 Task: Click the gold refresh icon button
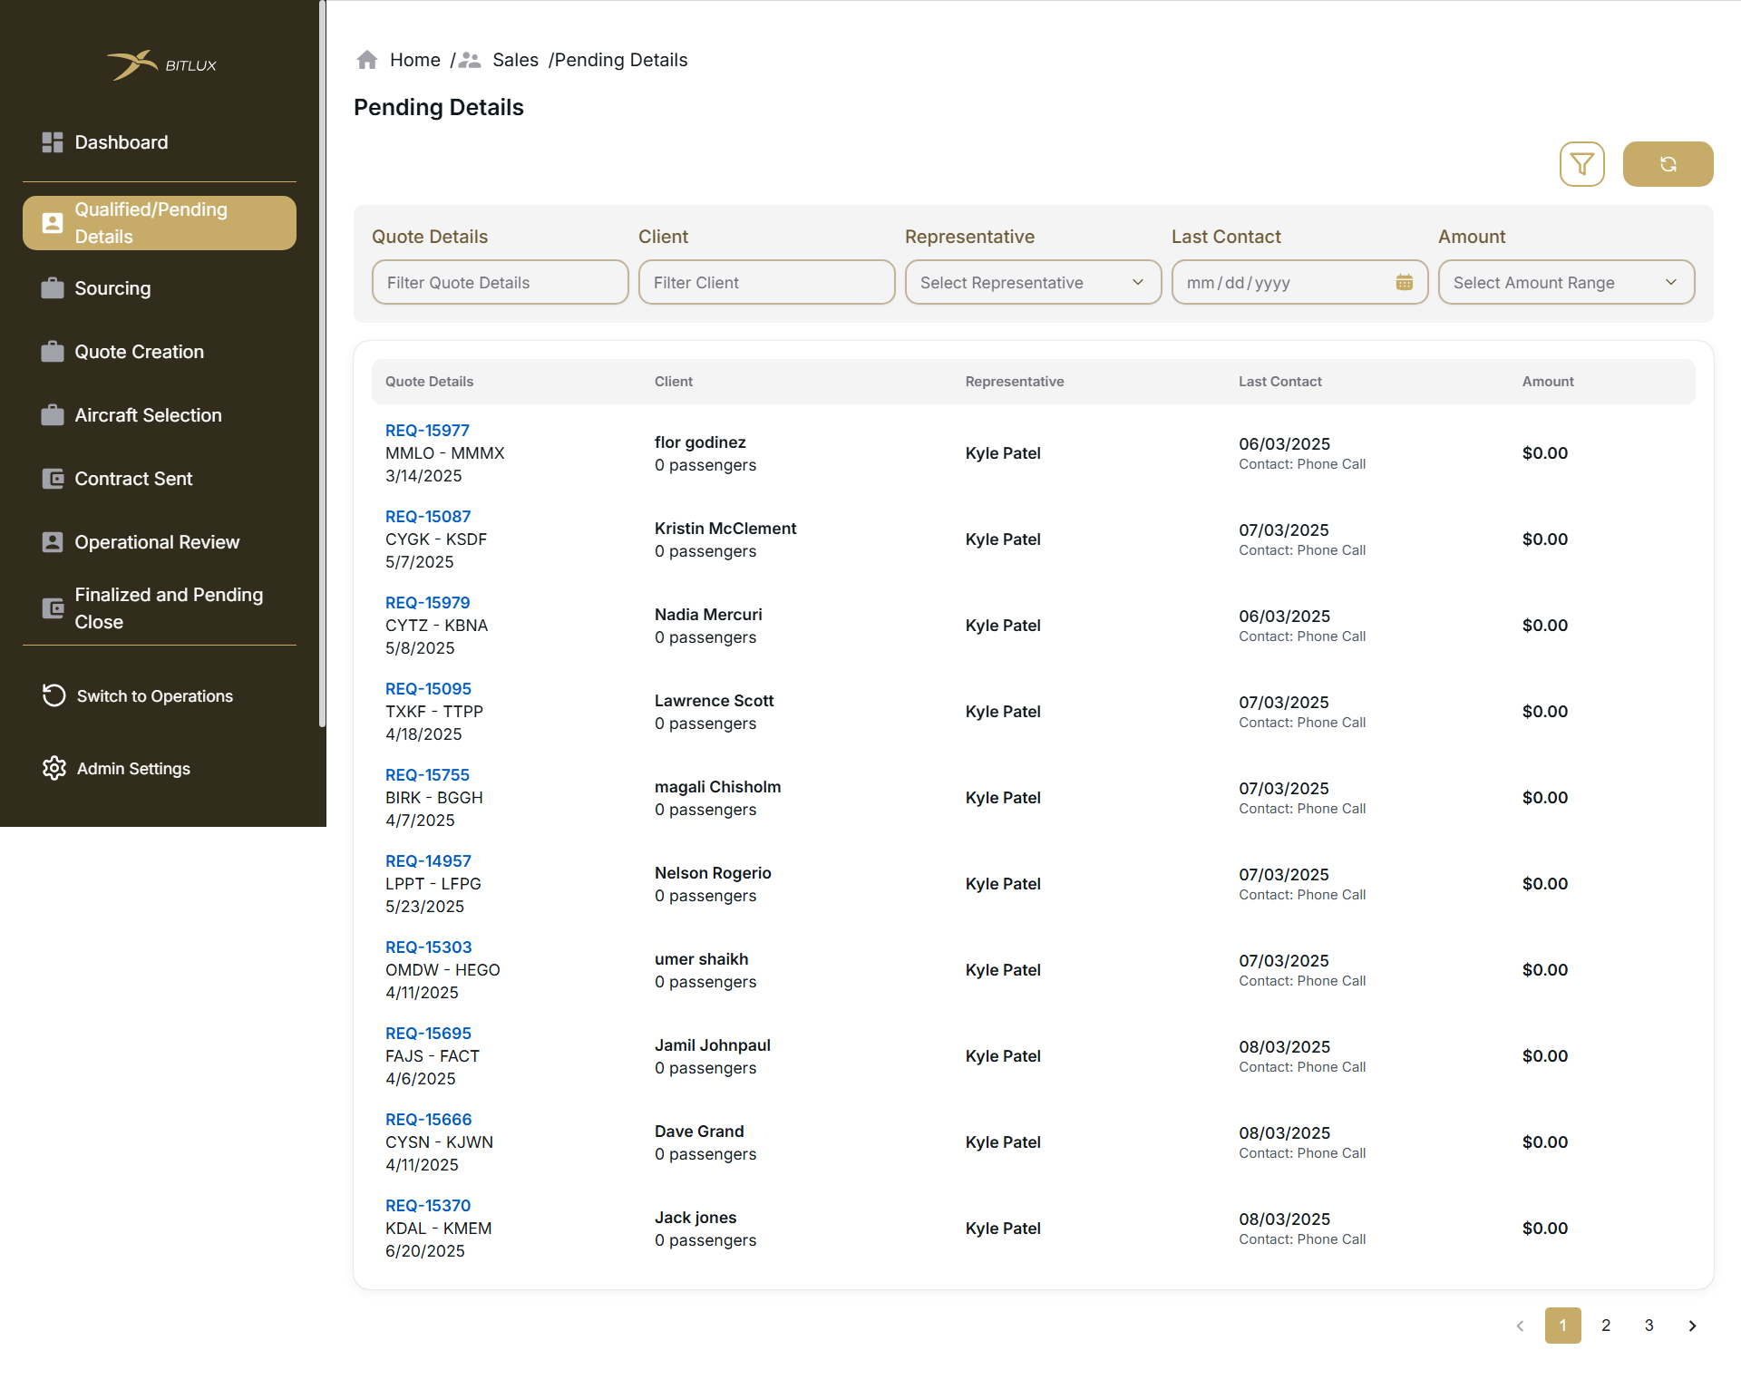[x=1668, y=164]
